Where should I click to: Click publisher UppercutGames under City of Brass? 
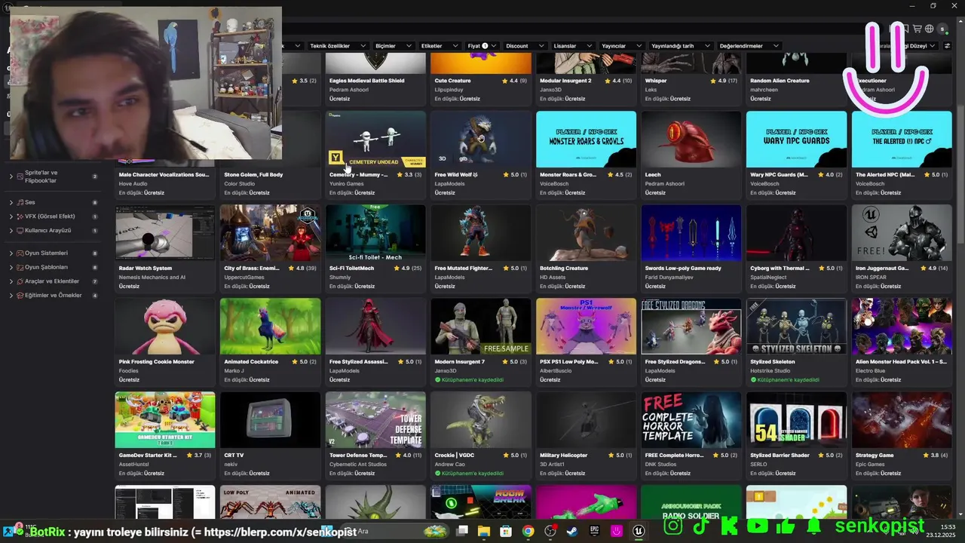point(245,277)
